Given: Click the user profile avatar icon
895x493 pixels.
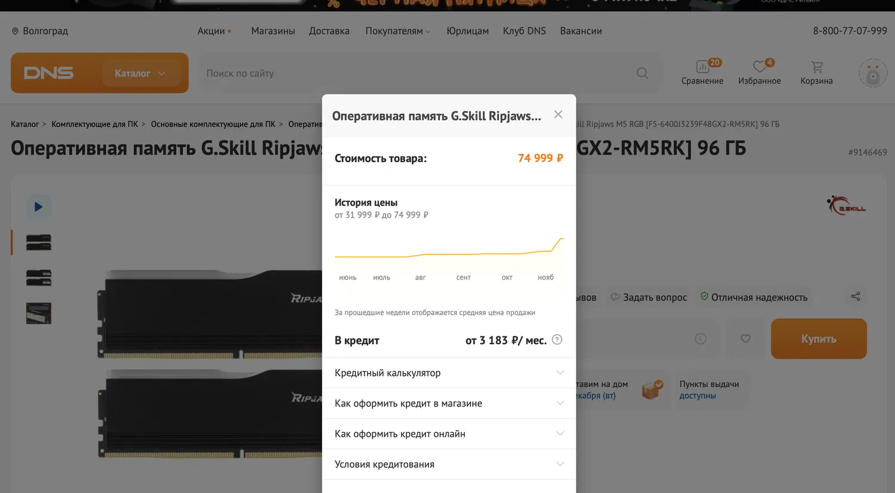Looking at the screenshot, I should (873, 73).
